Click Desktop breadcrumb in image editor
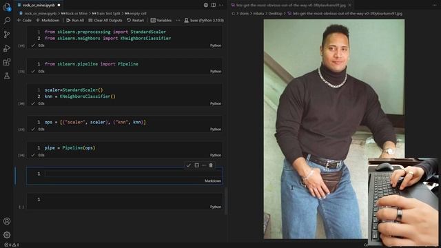 click(x=275, y=14)
